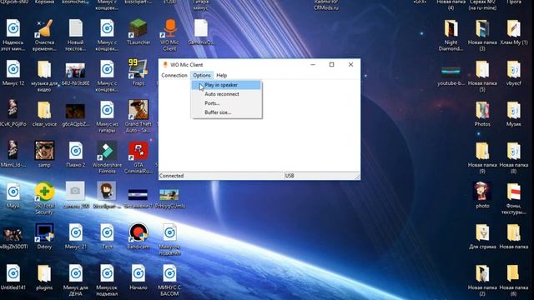This screenshot has height=300, width=534.
Task: Select the Пиано 2 audio file
Action: click(x=76, y=154)
